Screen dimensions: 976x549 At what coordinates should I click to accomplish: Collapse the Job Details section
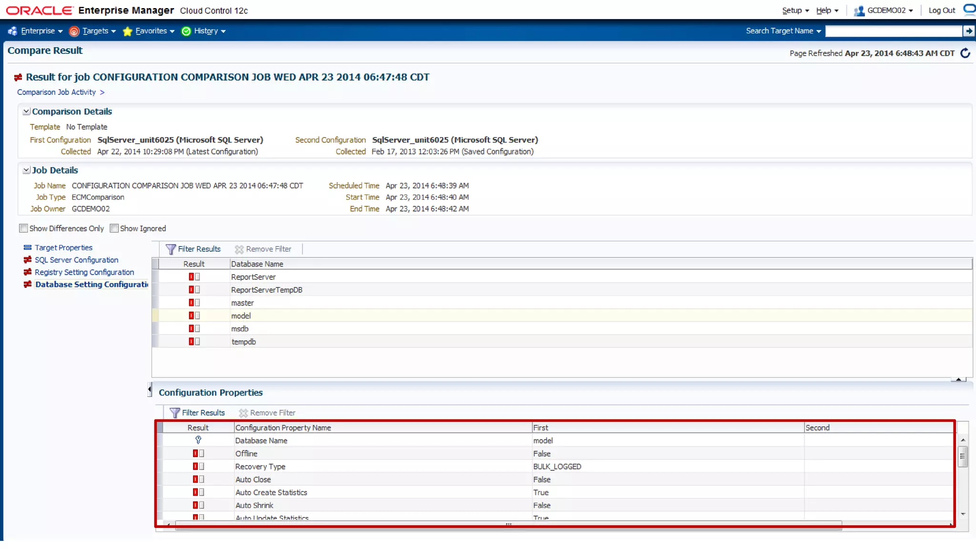pos(27,170)
